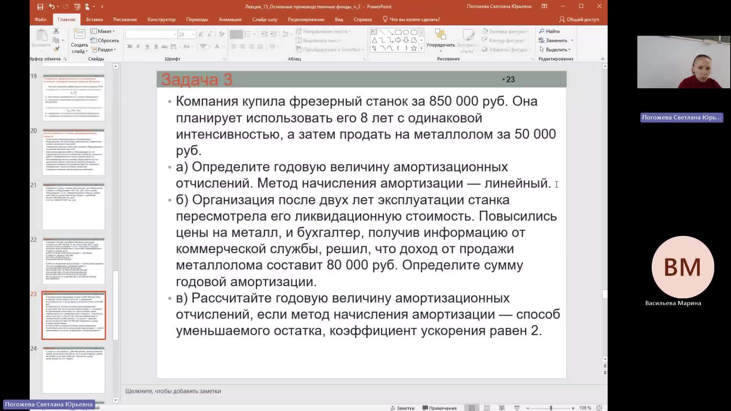The height and width of the screenshot is (411, 731).
Task: Click zoom in plus button
Action: [573, 408]
